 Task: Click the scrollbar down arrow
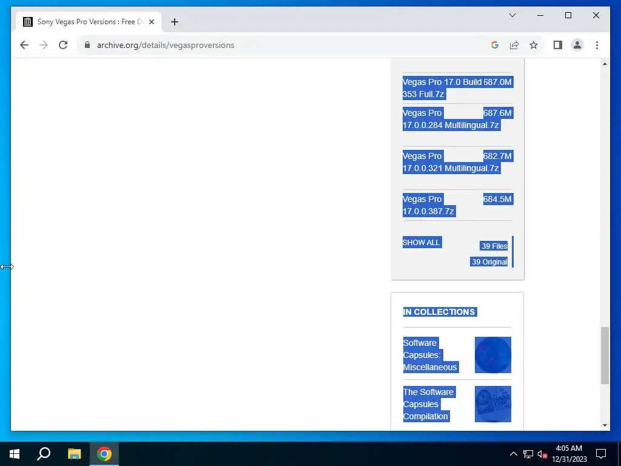[605, 425]
